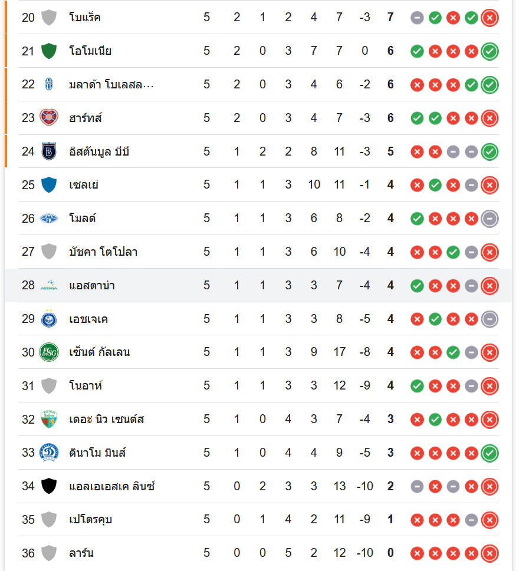The width and height of the screenshot is (516, 571).
Task: Click the black shield beside แอลเอเอสเค ลินซ์
Action: point(49,486)
